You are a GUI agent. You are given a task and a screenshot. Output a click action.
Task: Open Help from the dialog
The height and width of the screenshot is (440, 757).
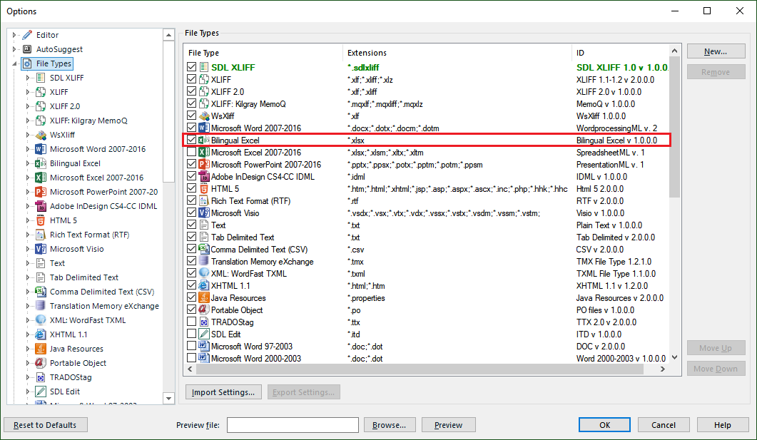[722, 425]
